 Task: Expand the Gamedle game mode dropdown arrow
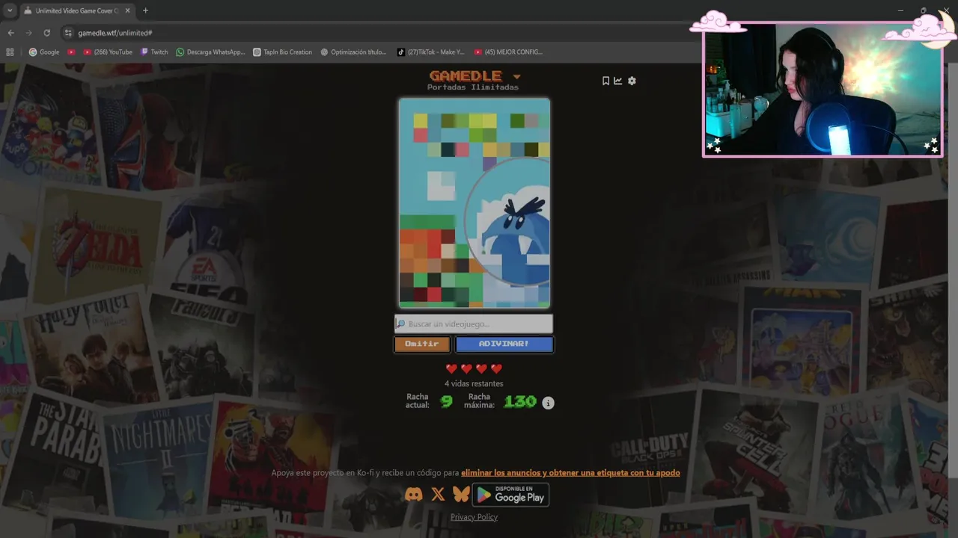516,76
